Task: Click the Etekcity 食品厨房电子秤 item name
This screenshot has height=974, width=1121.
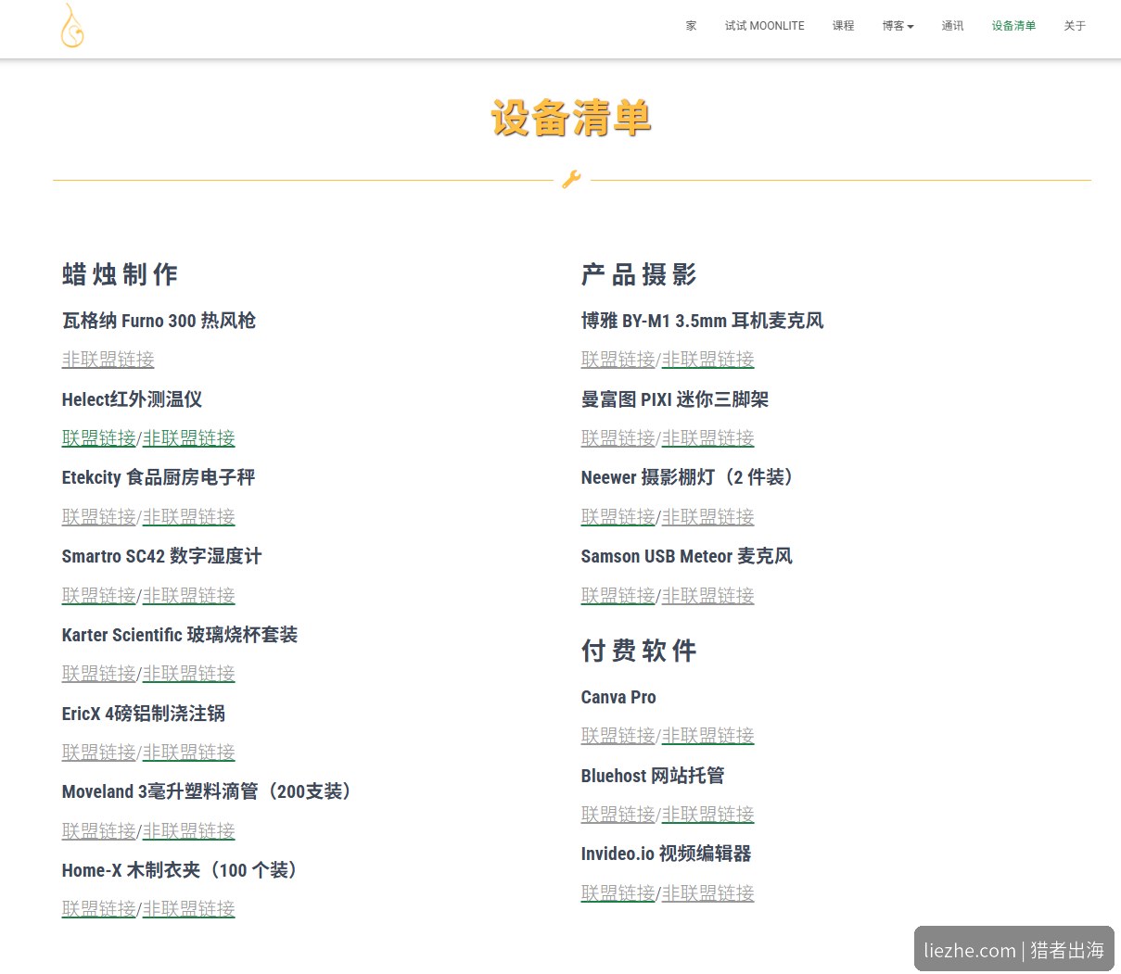Action: point(159,477)
